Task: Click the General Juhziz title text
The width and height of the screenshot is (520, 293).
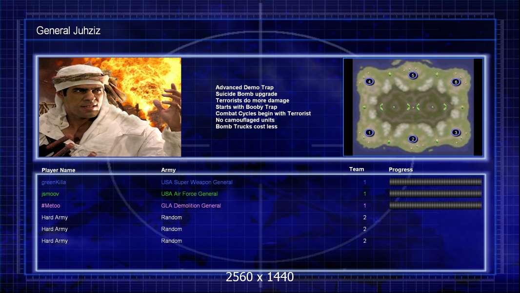Action: click(x=68, y=31)
